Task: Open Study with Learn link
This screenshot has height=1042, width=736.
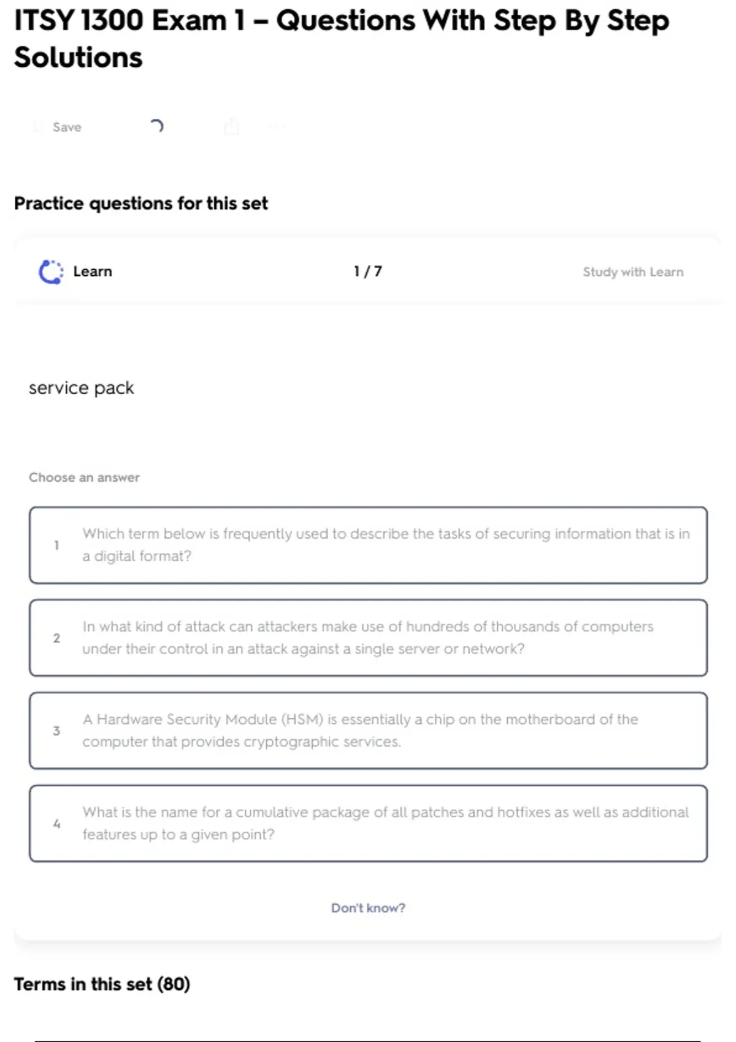Action: (632, 272)
